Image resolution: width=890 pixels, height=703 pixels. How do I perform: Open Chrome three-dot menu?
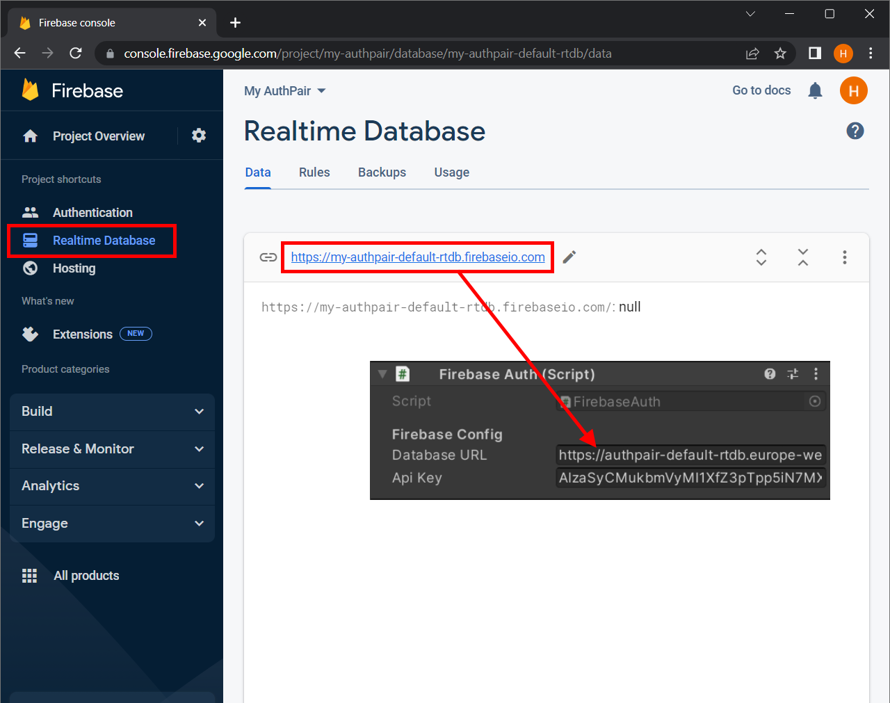(x=871, y=54)
